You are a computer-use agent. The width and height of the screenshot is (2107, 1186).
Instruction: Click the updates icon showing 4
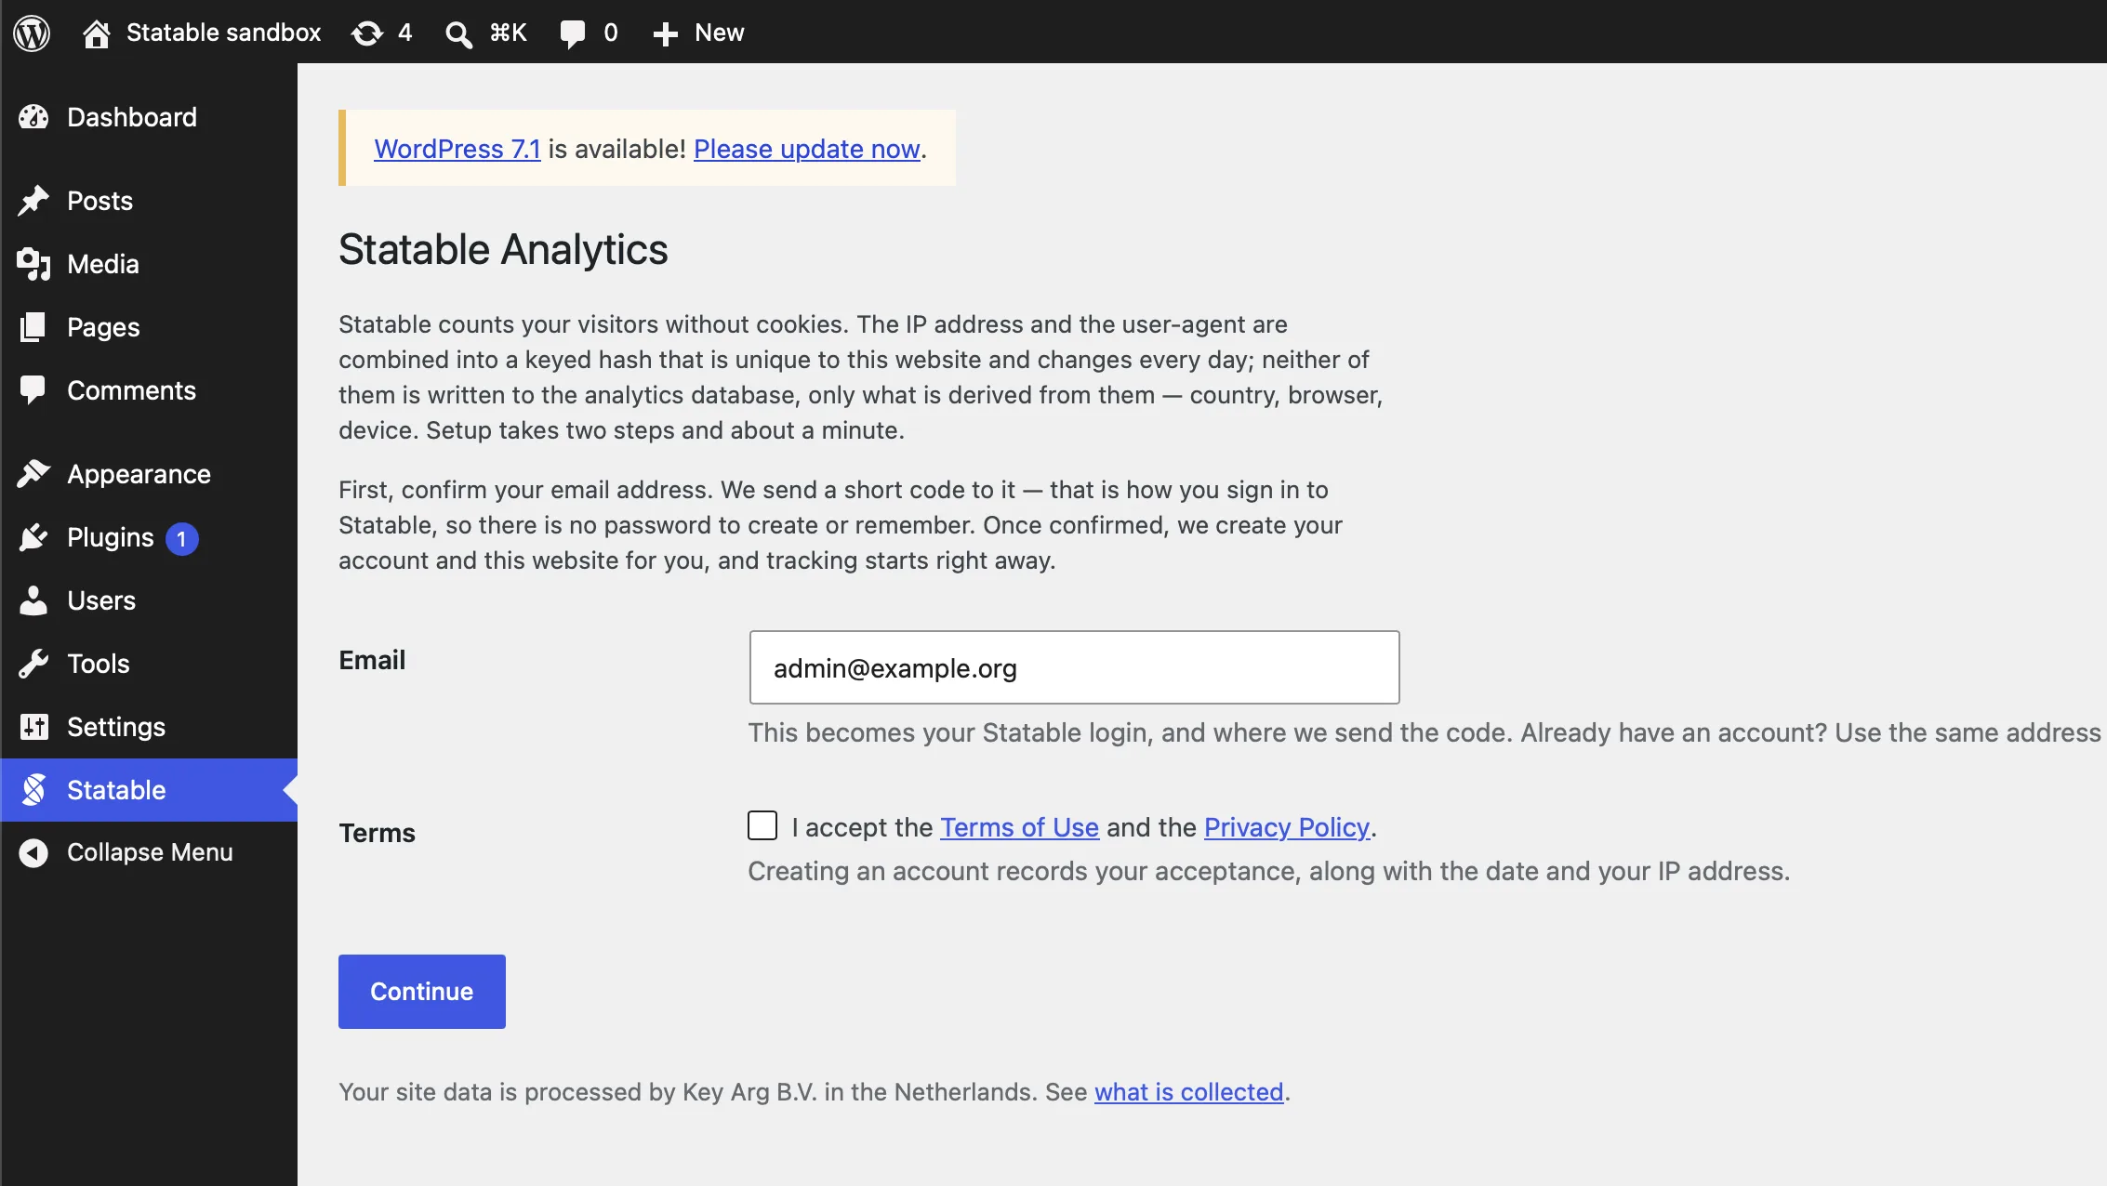tap(367, 33)
